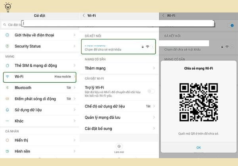The image size is (238, 166).
Task: Tap the Bluetooth row showing Tắt
Action: (x=40, y=87)
